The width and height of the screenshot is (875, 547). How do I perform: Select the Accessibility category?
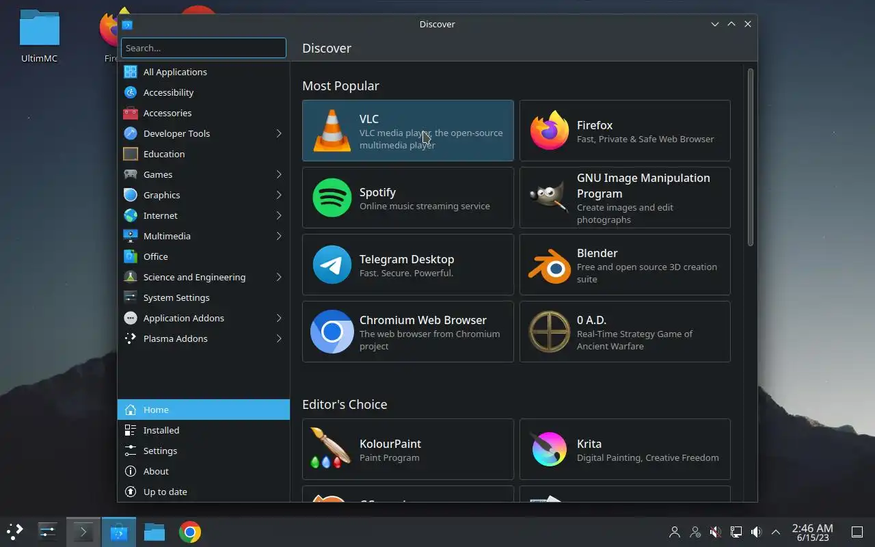click(204, 92)
